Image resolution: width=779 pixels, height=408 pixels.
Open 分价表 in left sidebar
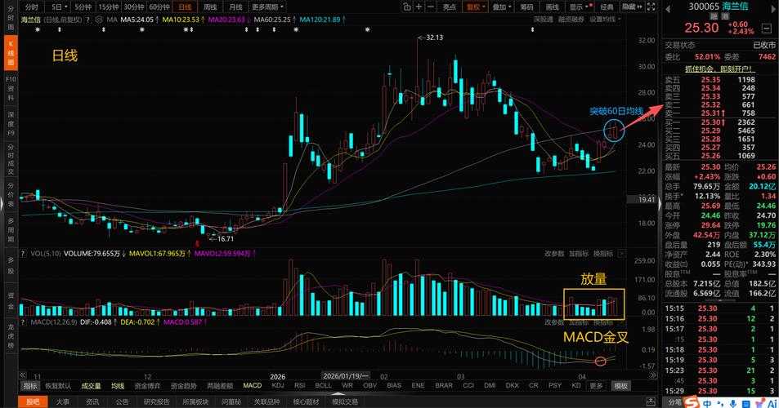click(x=11, y=195)
